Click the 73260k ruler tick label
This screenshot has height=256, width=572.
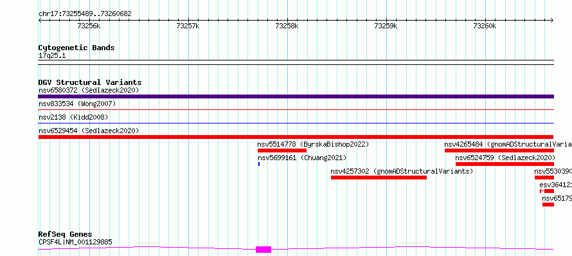point(485,26)
